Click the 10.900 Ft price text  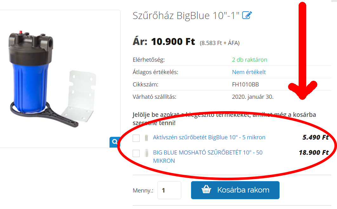[x=173, y=41]
